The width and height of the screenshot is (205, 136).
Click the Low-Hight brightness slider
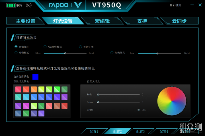click(160, 53)
